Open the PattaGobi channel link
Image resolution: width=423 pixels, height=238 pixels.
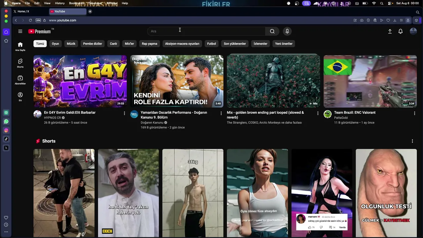tap(341, 118)
